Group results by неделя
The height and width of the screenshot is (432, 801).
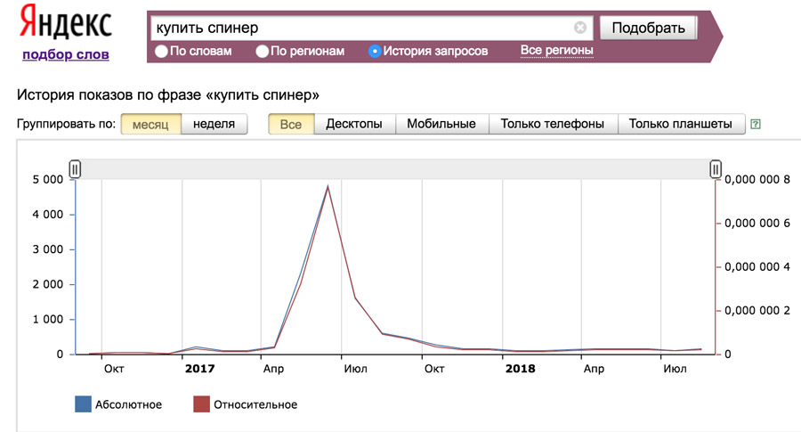(x=214, y=124)
